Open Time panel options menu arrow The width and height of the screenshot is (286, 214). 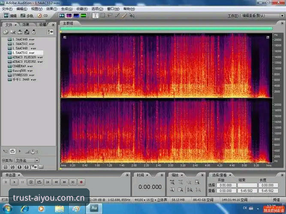(x=162, y=175)
